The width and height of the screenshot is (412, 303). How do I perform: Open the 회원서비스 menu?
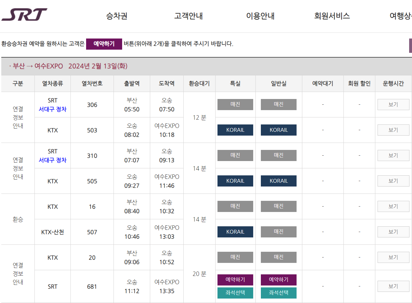332,16
